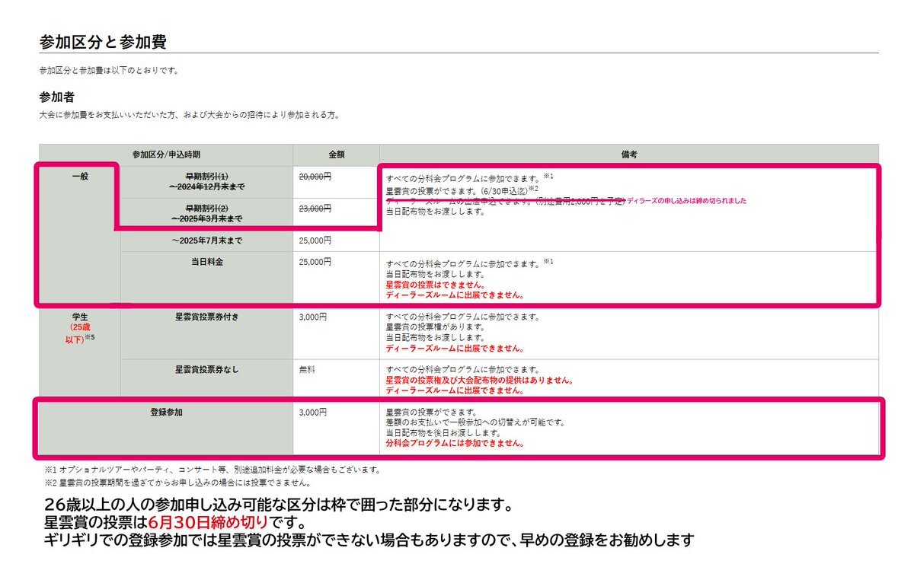
Task: Click the 3,000円 price in the 登録参加 row
Action: [313, 412]
